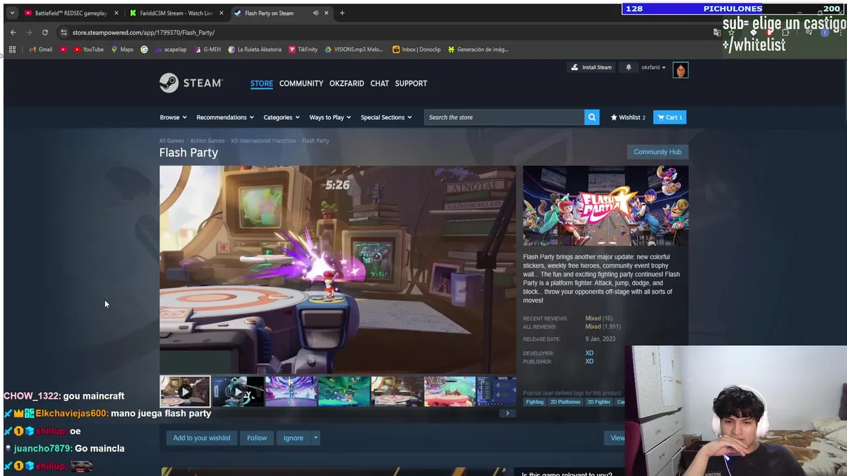The image size is (847, 476).
Task: Switch to FariddCSM Stream tab
Action: tap(176, 13)
